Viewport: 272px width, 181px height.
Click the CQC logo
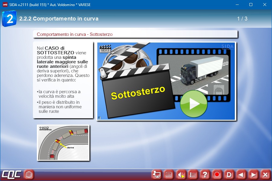11,174
